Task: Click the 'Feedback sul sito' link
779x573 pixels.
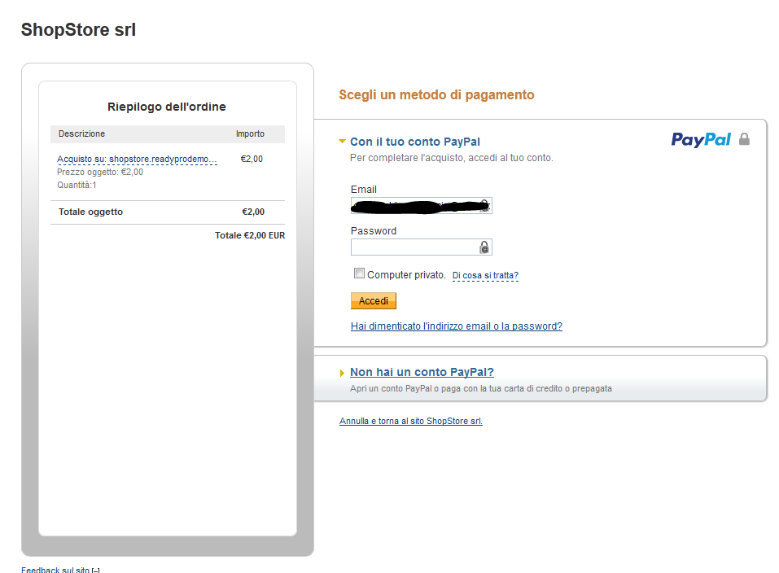Action: [55, 570]
